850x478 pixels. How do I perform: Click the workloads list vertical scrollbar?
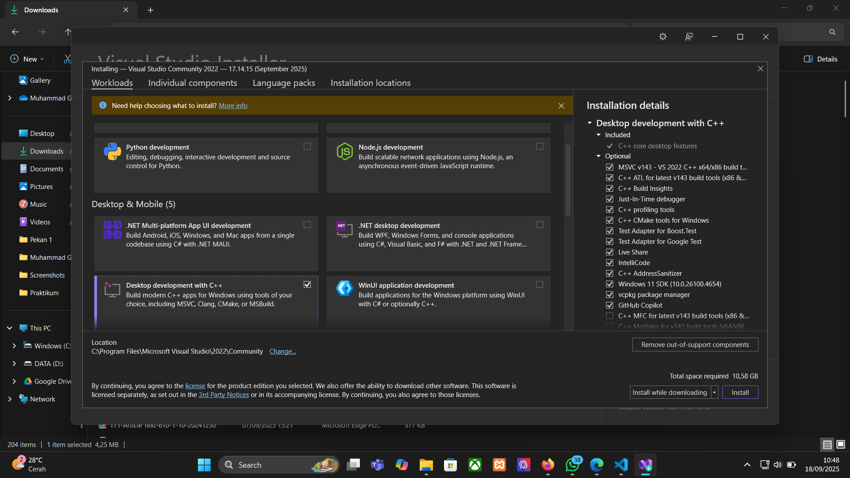click(x=568, y=179)
